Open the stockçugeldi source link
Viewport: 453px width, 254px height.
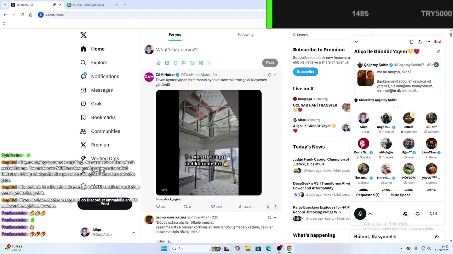[173, 200]
